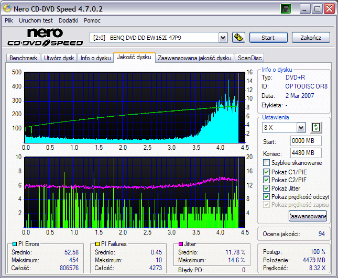Click the Zakończ button
Screen dimensions: 338x278
point(311,38)
